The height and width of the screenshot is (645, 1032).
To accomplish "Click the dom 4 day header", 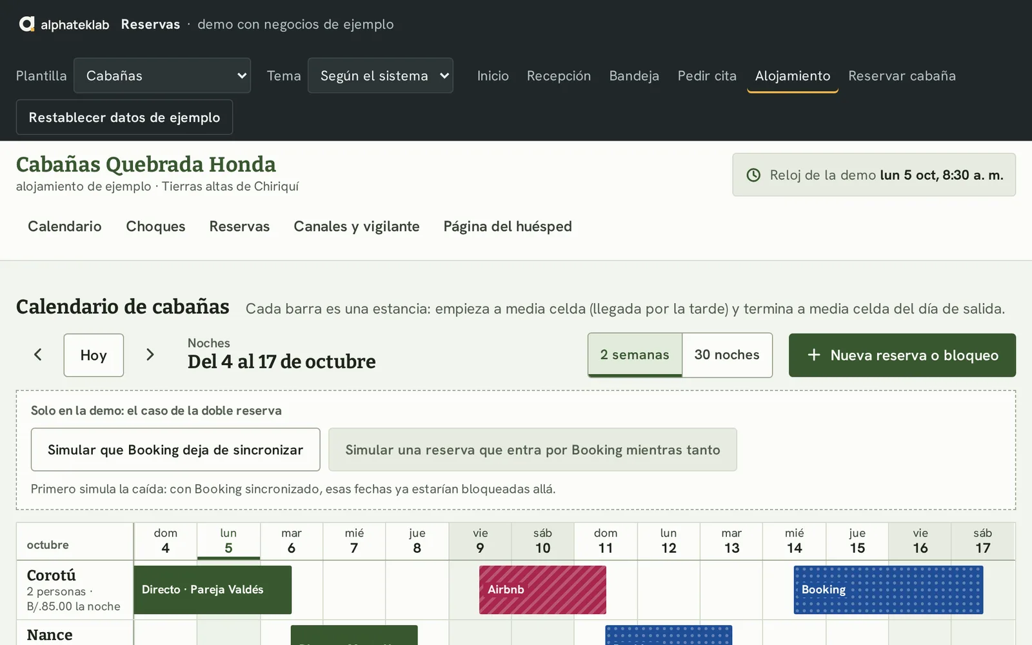I will click(166, 541).
